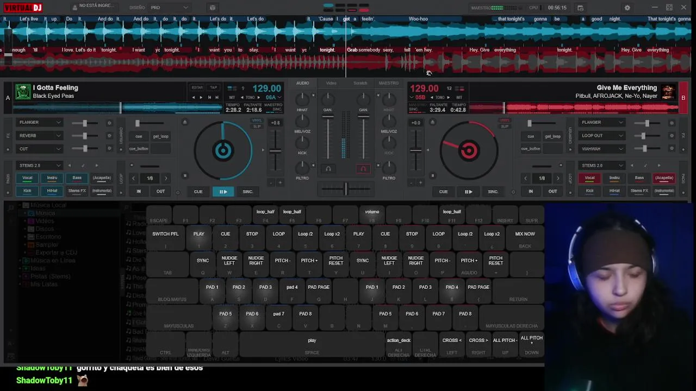Click the Editar button on deck A
The width and height of the screenshot is (696, 391).
pyautogui.click(x=197, y=87)
